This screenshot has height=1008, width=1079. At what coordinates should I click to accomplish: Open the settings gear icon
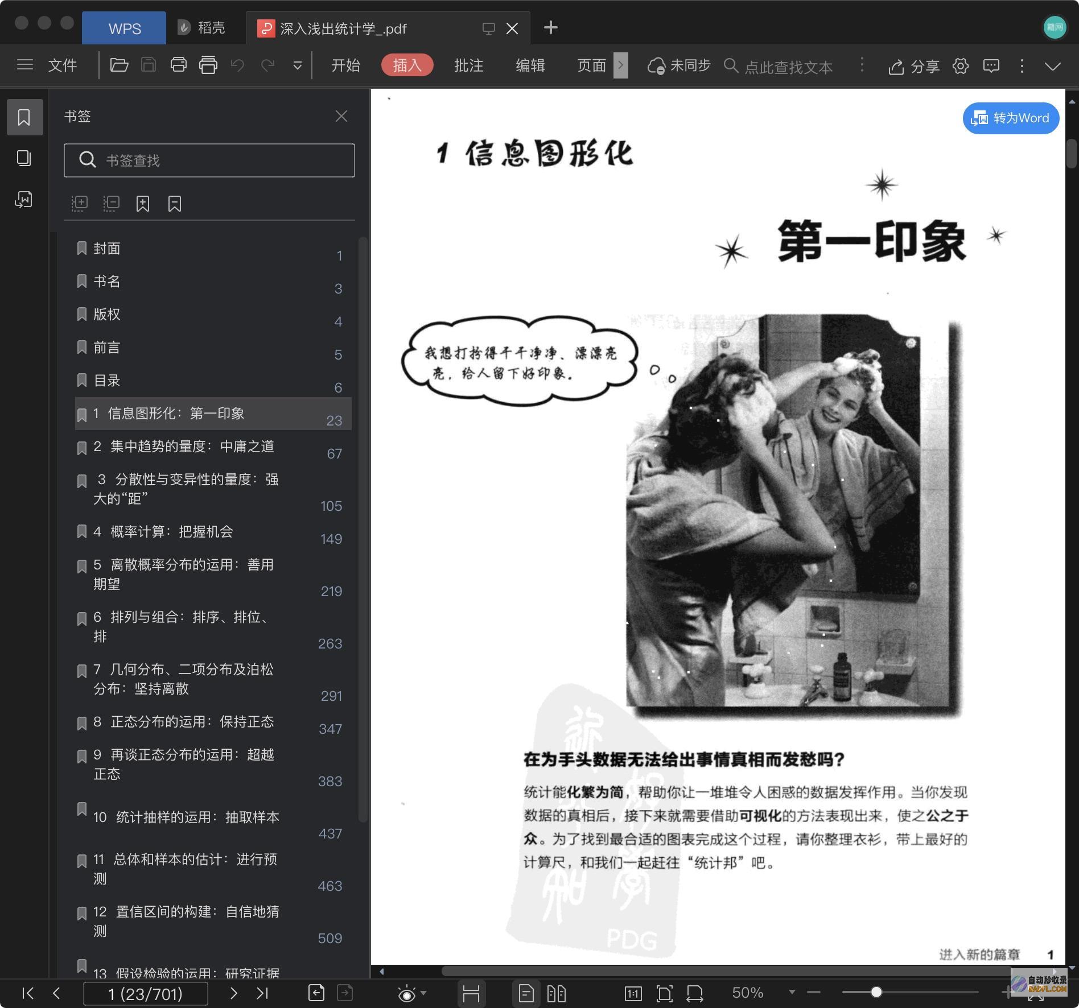pyautogui.click(x=961, y=66)
